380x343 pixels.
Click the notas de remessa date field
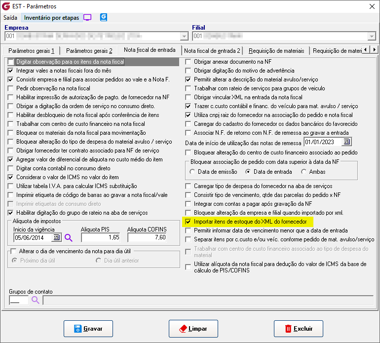(x=323, y=142)
